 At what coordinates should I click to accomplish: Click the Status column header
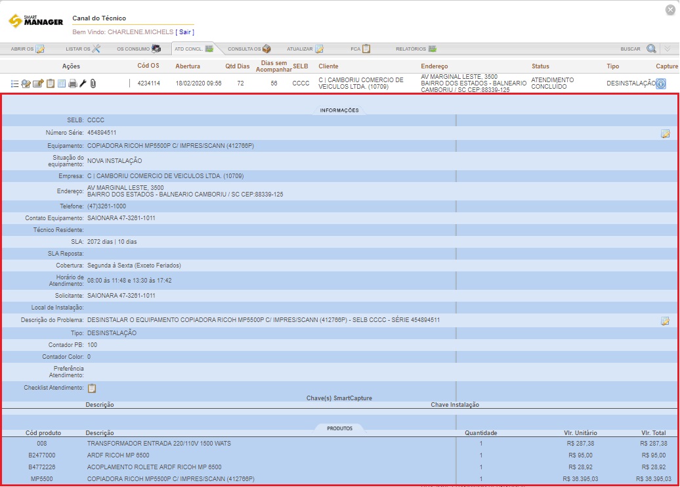pyautogui.click(x=540, y=66)
